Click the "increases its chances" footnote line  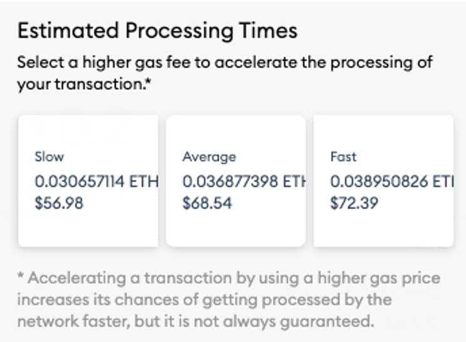[204, 299]
